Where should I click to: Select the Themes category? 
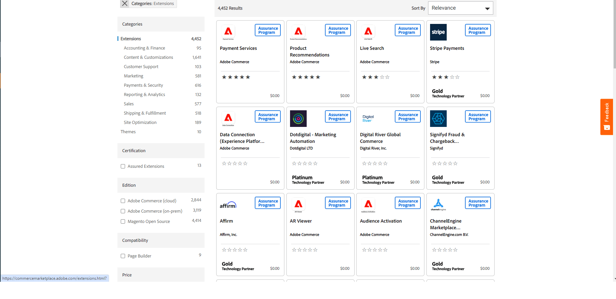pyautogui.click(x=128, y=132)
